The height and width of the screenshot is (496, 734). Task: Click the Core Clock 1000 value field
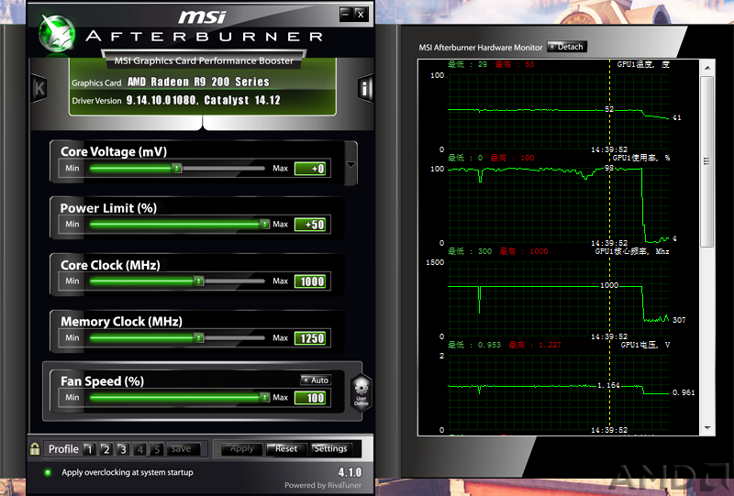312,281
